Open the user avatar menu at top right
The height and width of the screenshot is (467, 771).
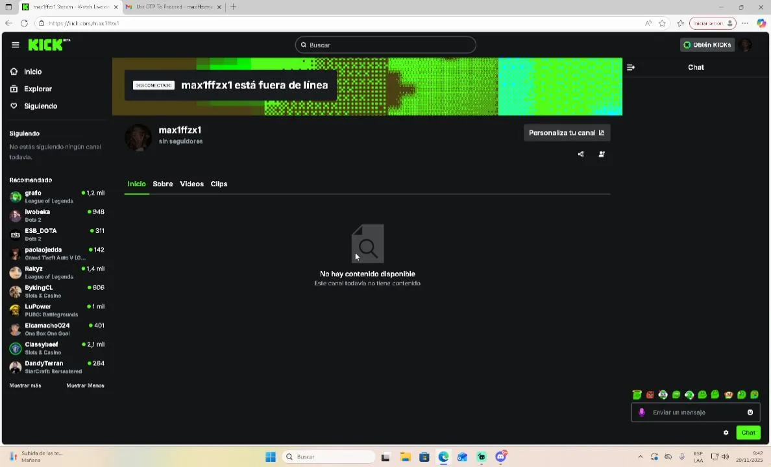tap(746, 45)
